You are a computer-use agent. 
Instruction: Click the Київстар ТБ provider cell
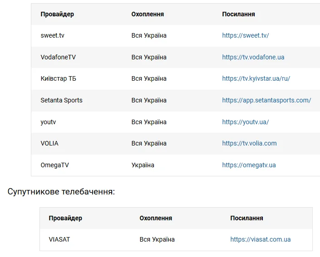58,78
